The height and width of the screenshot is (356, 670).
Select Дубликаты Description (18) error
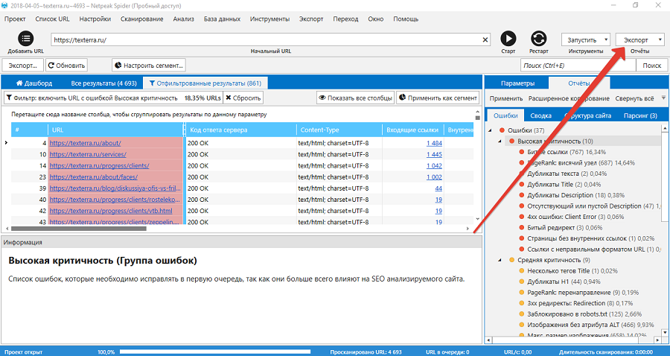tap(575, 195)
